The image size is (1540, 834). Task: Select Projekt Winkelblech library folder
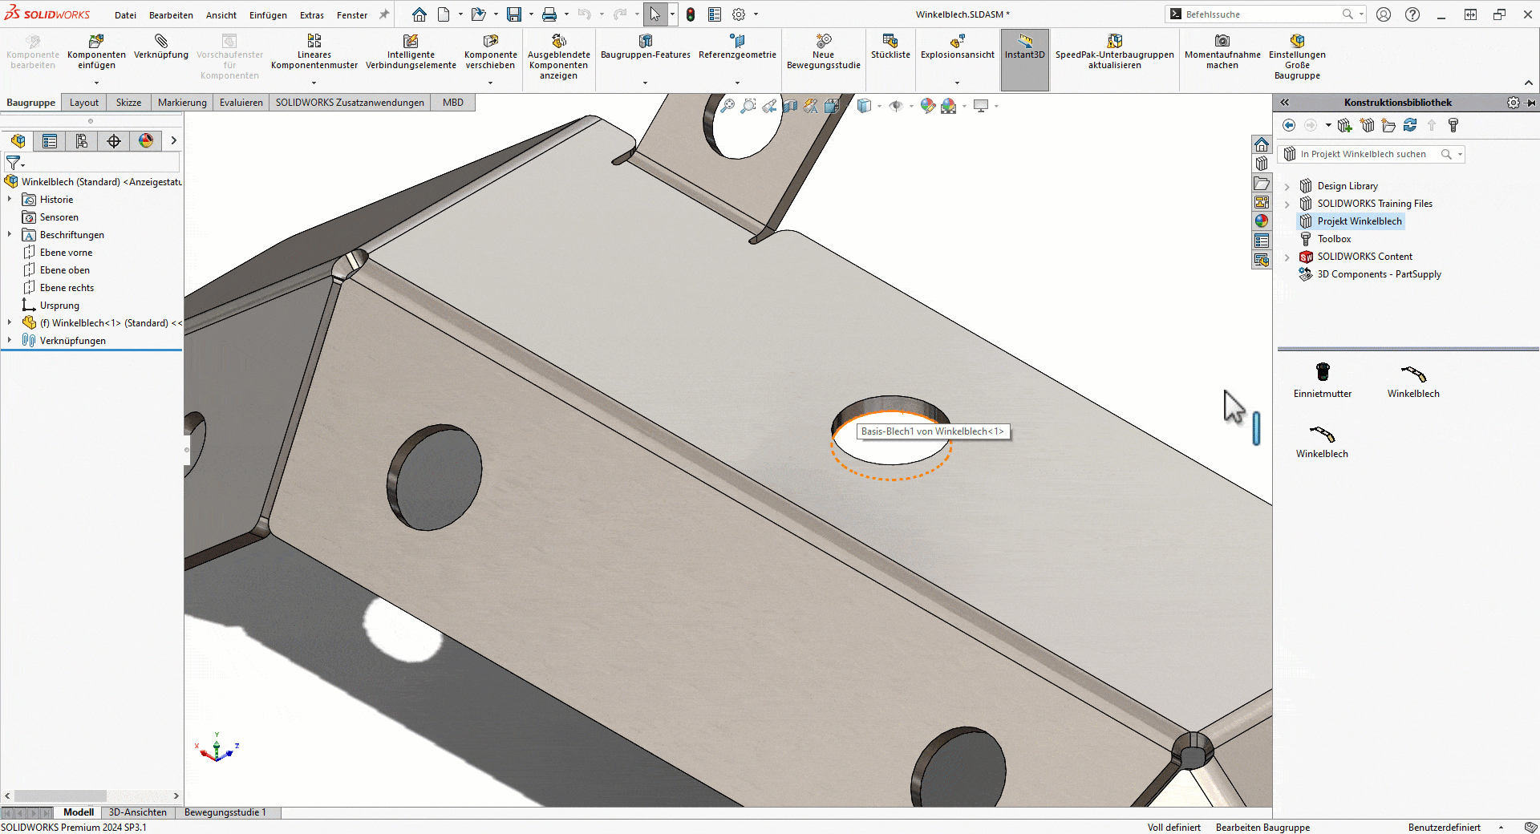pyautogui.click(x=1359, y=221)
